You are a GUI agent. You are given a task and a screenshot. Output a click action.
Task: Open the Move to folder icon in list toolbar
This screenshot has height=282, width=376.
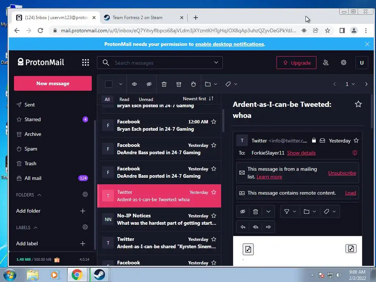[208, 84]
